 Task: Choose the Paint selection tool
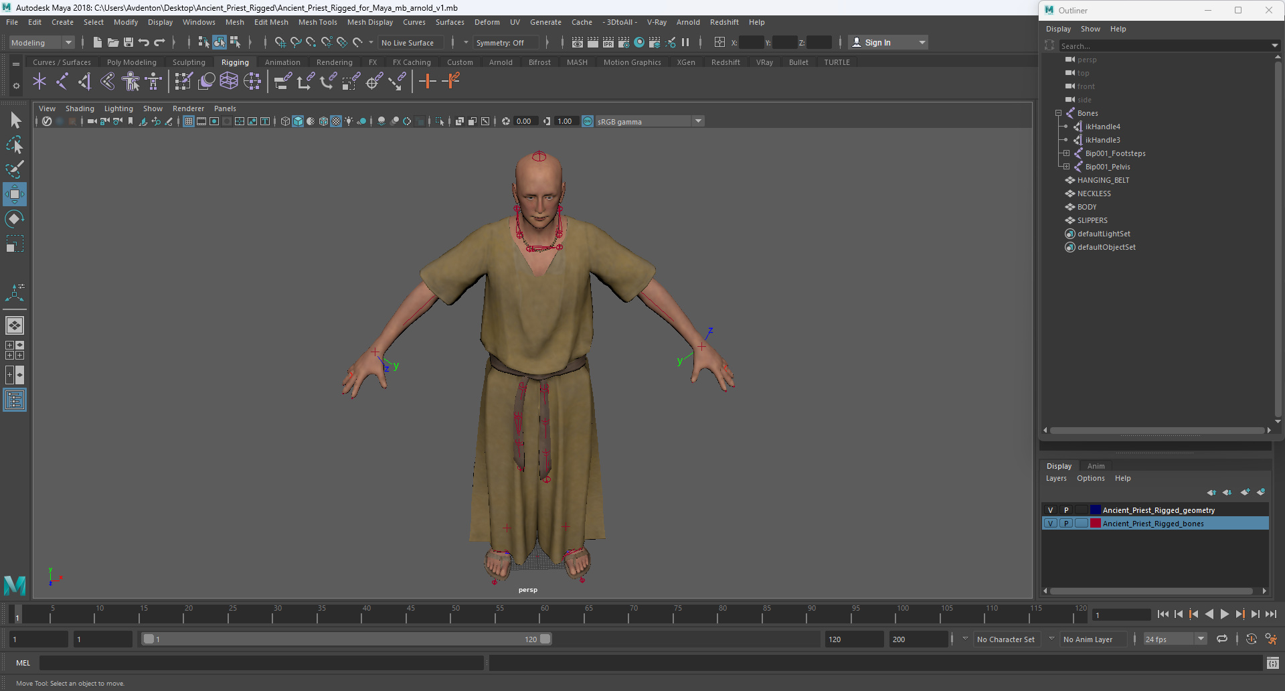15,169
